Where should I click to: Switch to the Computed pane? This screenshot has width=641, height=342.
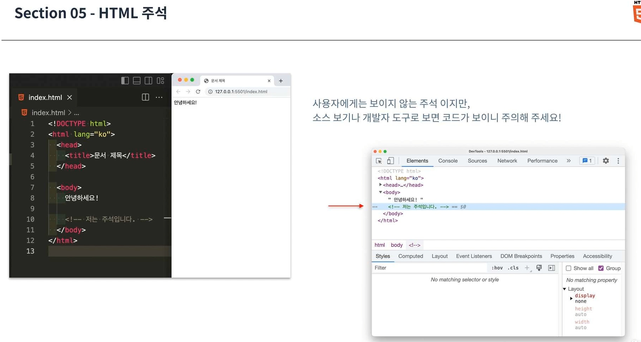[410, 256]
